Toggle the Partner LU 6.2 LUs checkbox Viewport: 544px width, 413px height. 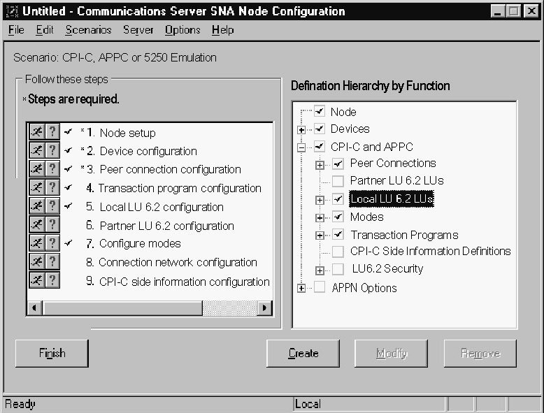(x=338, y=181)
